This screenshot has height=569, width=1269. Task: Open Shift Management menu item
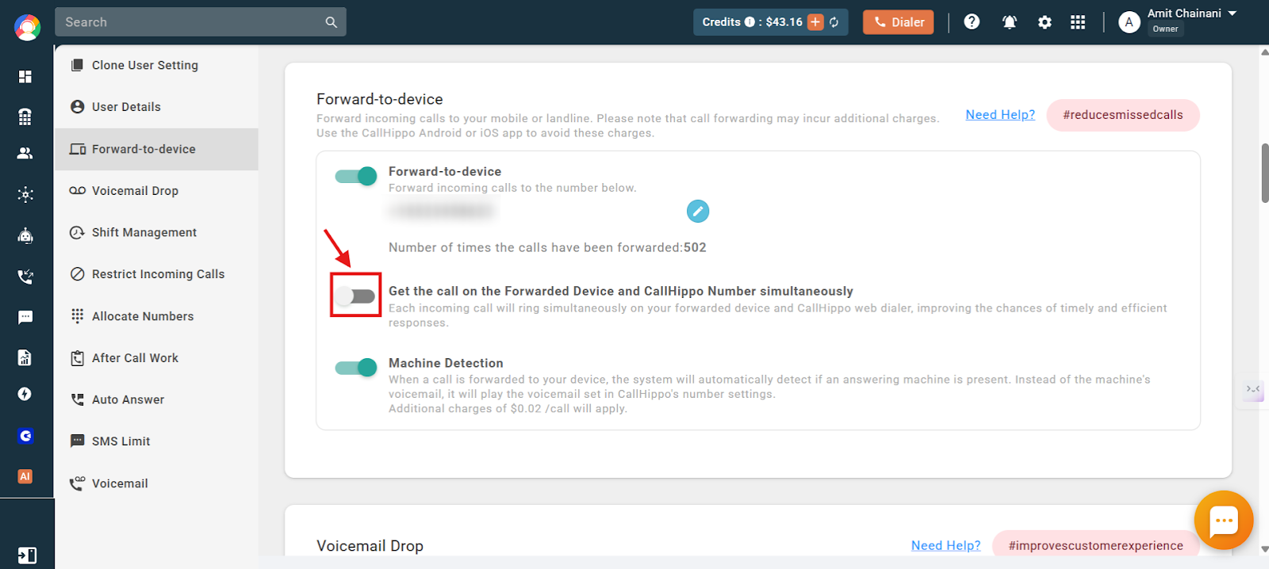click(x=156, y=232)
